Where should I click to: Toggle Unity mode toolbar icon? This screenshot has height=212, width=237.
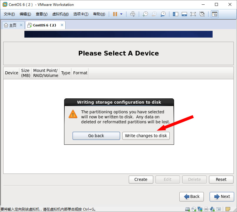pos(202,14)
